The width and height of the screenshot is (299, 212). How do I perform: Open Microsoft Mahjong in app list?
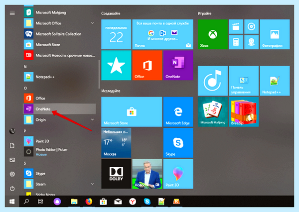(59, 12)
